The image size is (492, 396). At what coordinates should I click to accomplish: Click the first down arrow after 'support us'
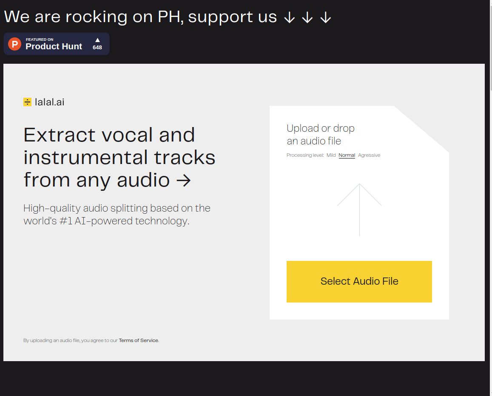pos(289,17)
